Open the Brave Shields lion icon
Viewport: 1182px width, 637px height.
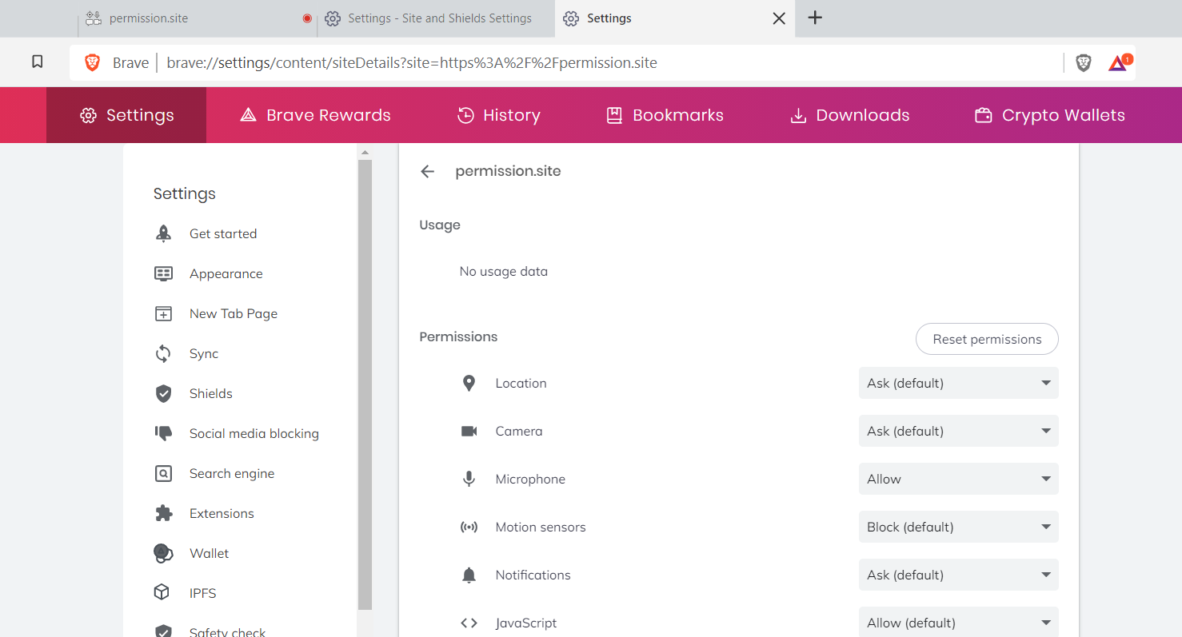1084,62
